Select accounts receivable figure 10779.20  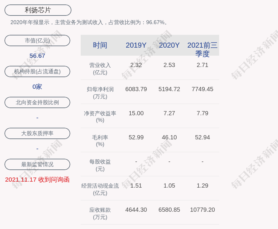(x=202, y=210)
